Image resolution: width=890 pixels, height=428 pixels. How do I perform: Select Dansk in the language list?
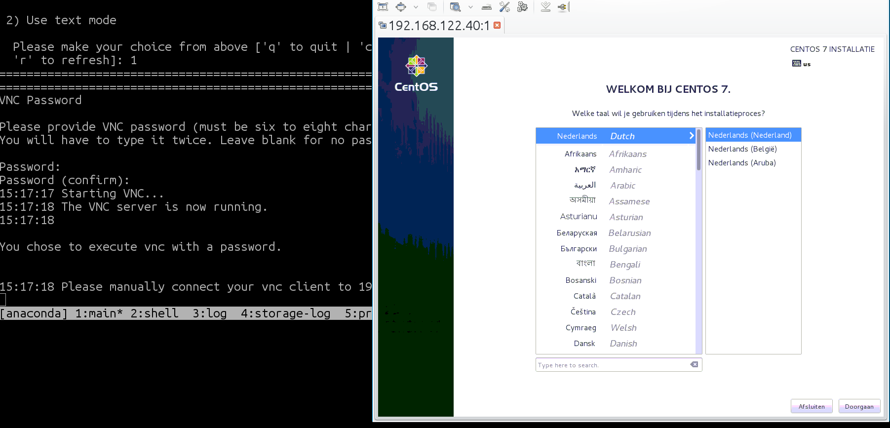click(x=616, y=344)
